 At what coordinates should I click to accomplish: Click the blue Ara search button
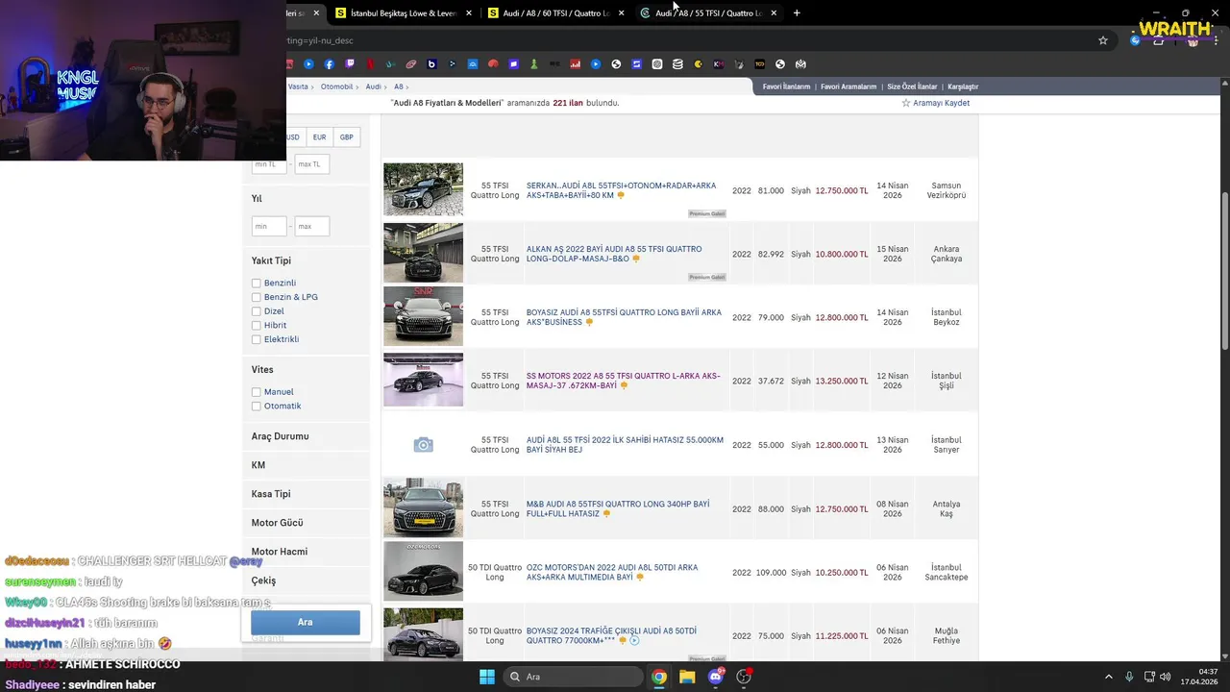click(306, 622)
